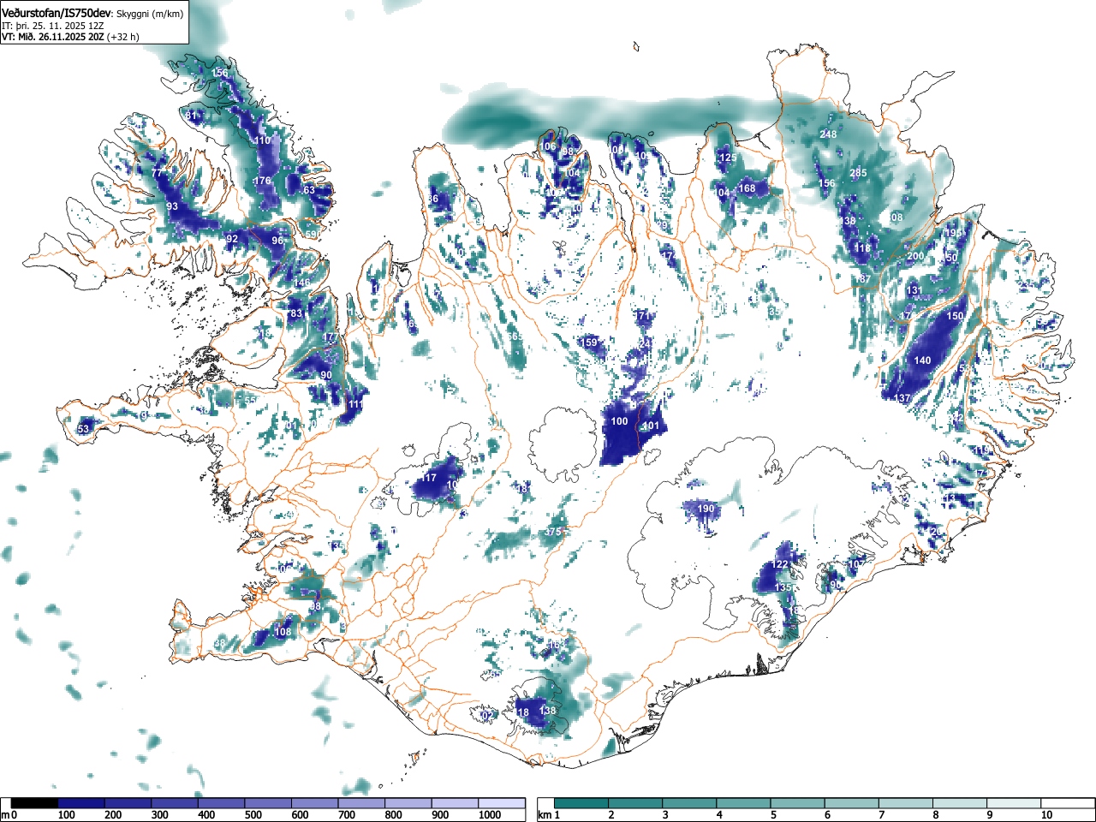Click the value 90 in the west
This screenshot has width=1096, height=822.
[x=325, y=375]
